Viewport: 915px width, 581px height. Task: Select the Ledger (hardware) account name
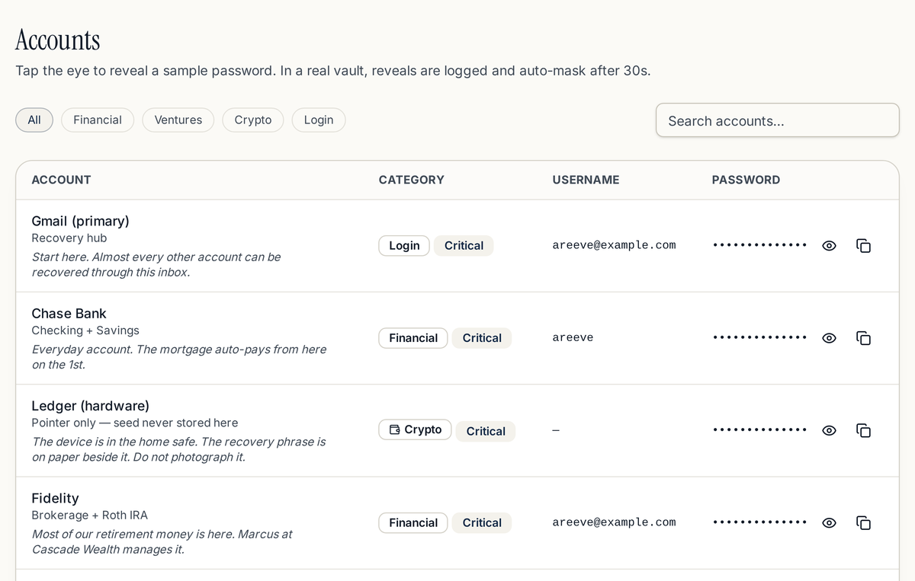tap(90, 406)
